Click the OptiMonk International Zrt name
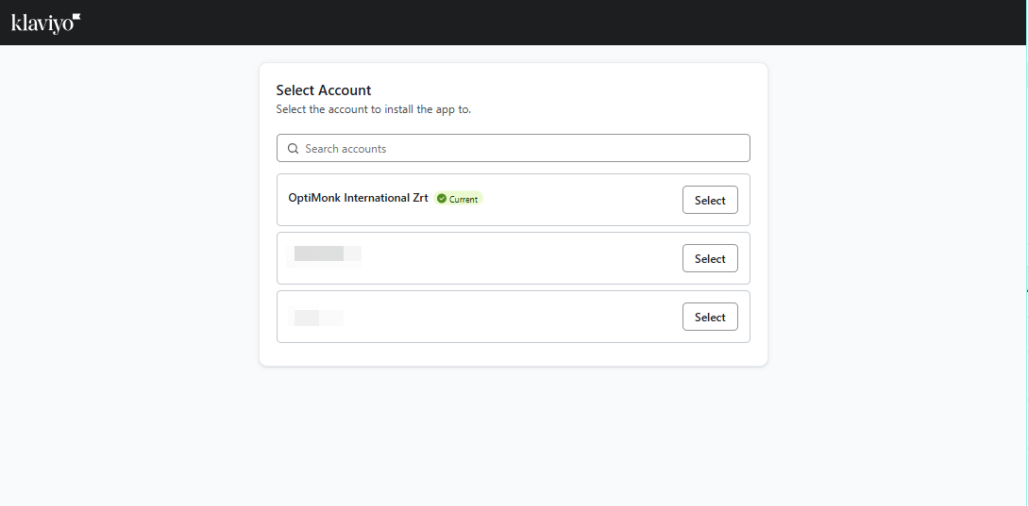The height and width of the screenshot is (506, 1028). (358, 198)
